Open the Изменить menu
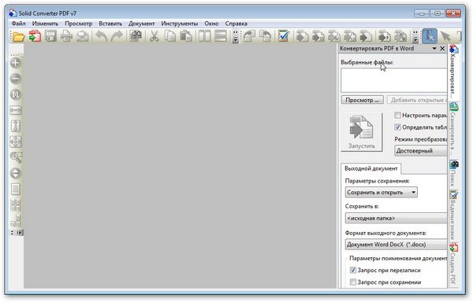This screenshot has width=473, height=302. point(45,24)
